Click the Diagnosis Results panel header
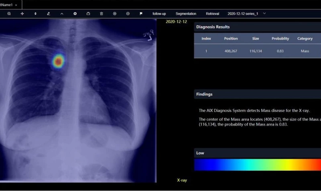Image resolution: width=321 pixels, height=192 pixels. coord(258,27)
